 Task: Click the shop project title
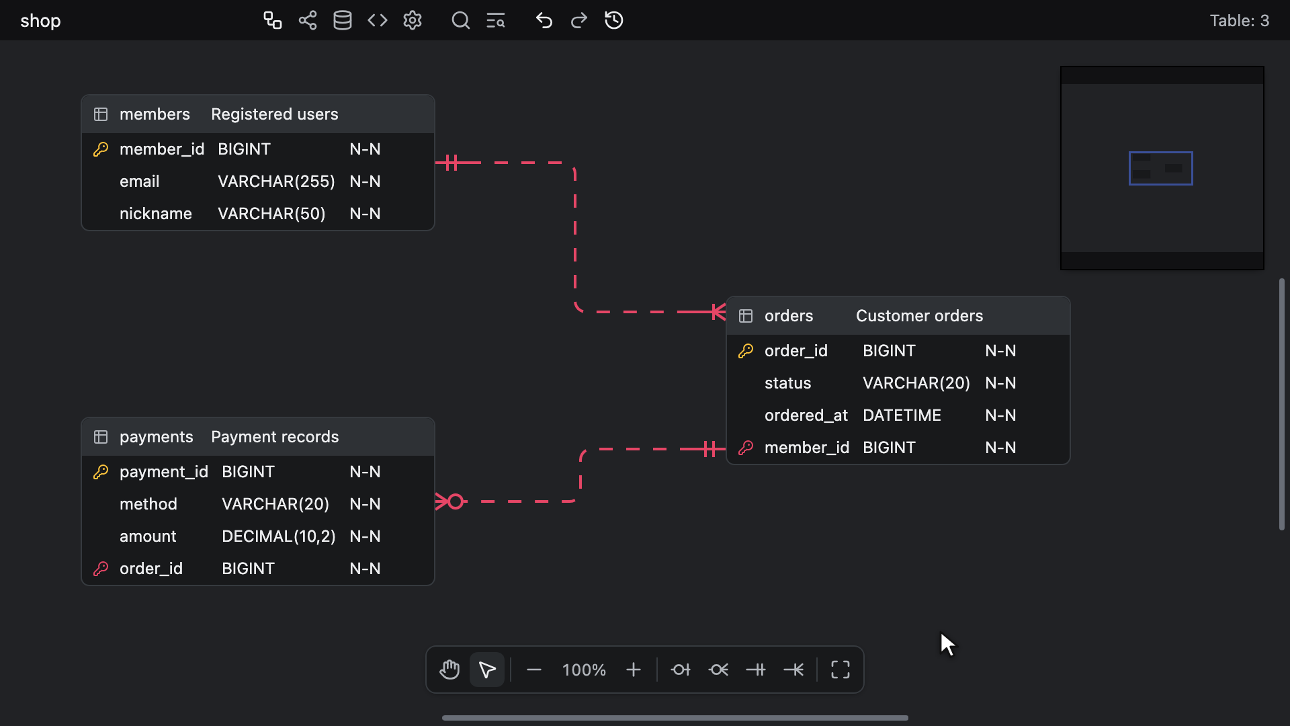pyautogui.click(x=40, y=21)
